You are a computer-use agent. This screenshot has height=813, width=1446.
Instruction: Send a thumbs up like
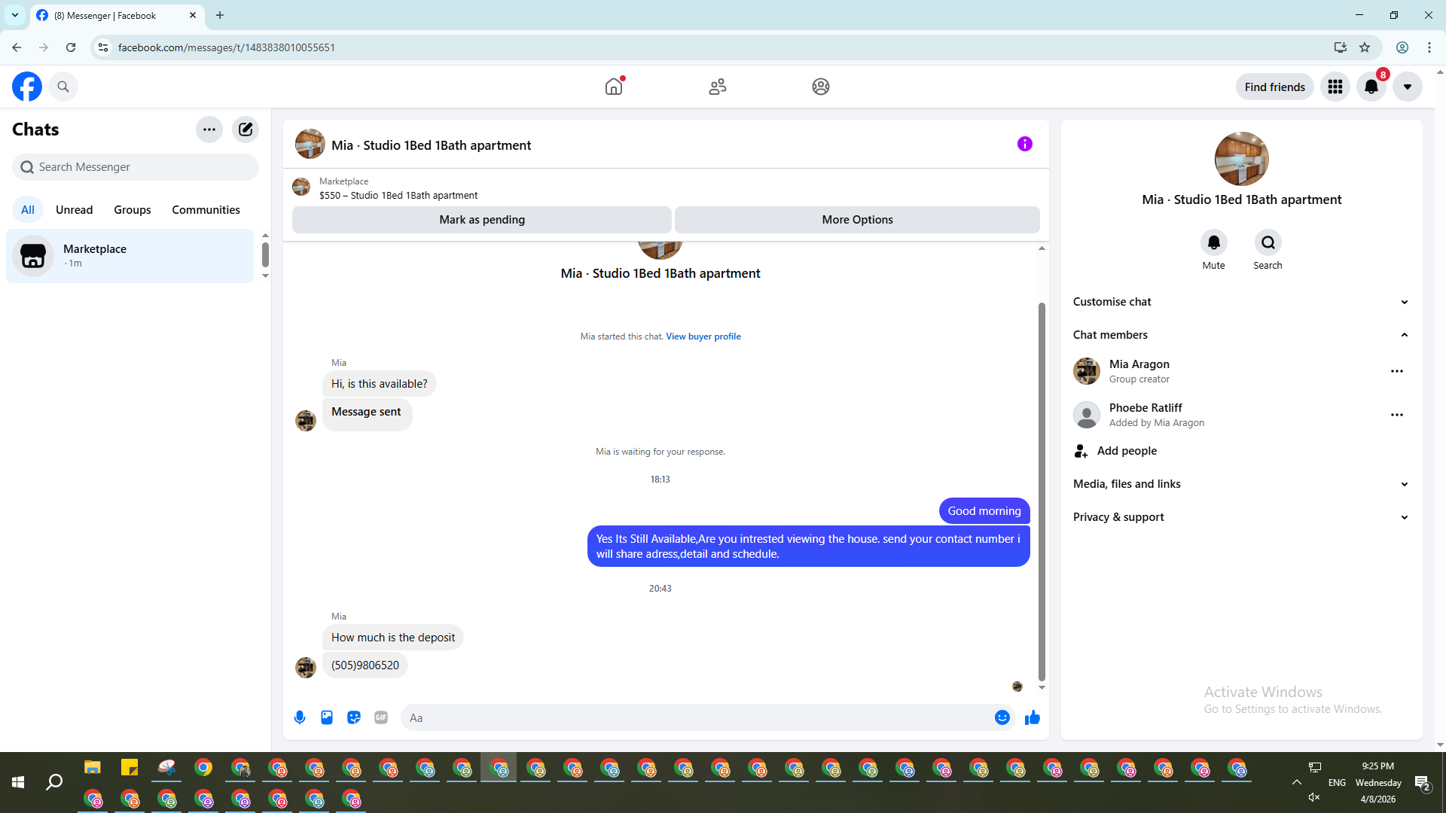coord(1033,717)
